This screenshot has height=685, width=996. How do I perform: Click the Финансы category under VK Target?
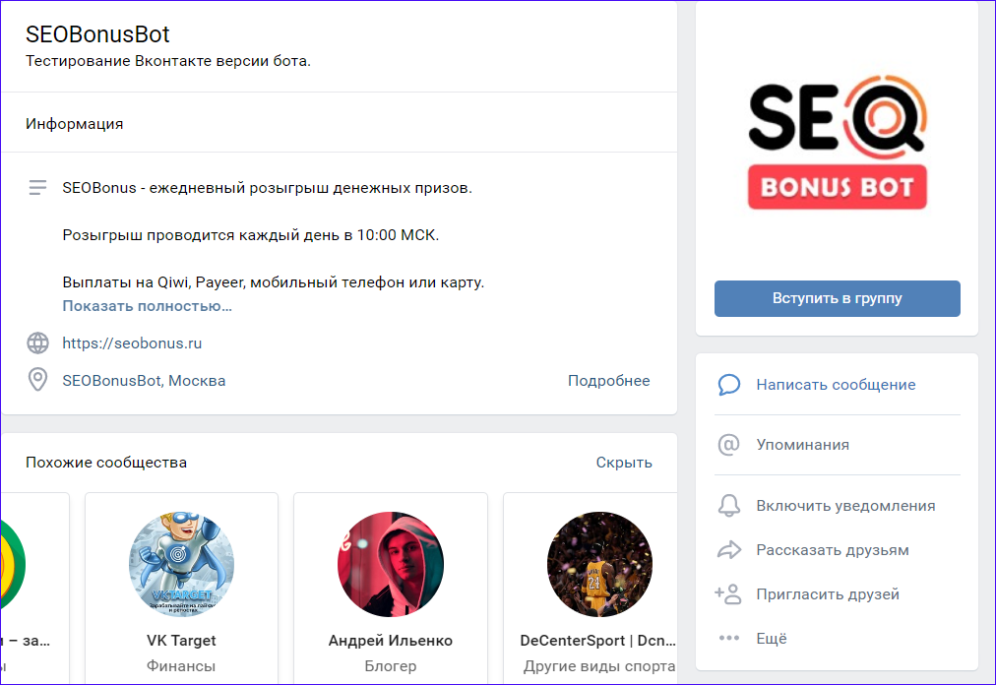point(181,666)
